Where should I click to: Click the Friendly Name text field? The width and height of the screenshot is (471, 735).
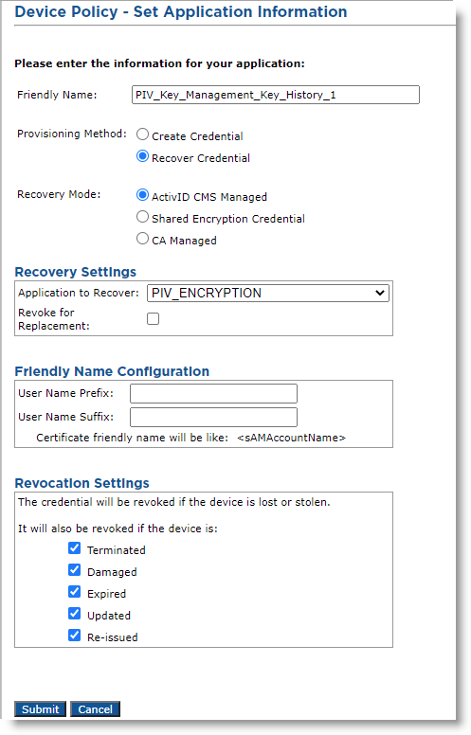pos(276,95)
